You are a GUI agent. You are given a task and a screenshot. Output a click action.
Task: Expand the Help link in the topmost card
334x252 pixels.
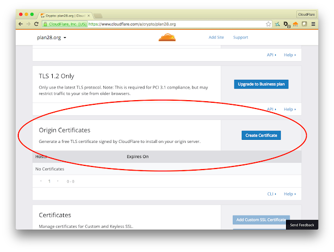(x=290, y=55)
